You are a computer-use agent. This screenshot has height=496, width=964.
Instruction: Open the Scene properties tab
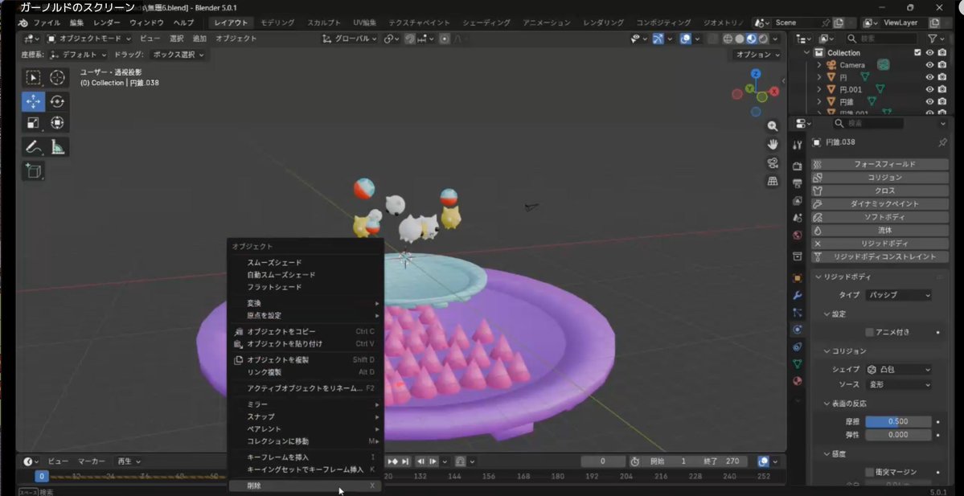798,218
